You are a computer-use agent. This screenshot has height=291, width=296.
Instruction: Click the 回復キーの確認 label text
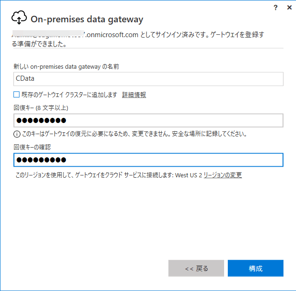(x=32, y=147)
